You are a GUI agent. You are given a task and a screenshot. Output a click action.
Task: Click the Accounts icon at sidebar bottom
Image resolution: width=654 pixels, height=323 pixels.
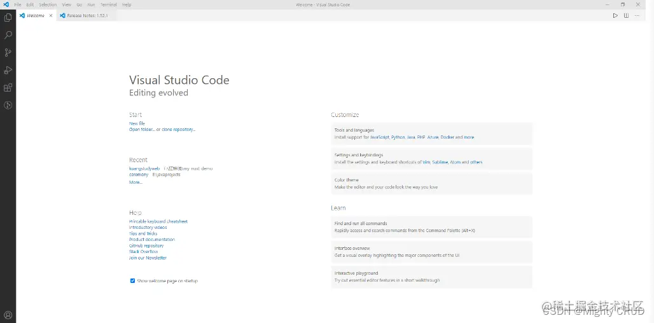pos(8,315)
